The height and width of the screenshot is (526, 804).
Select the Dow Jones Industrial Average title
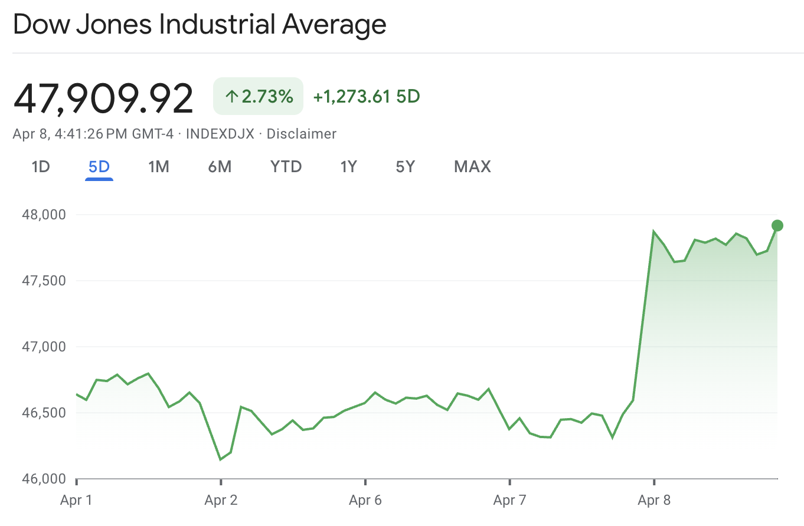click(200, 25)
